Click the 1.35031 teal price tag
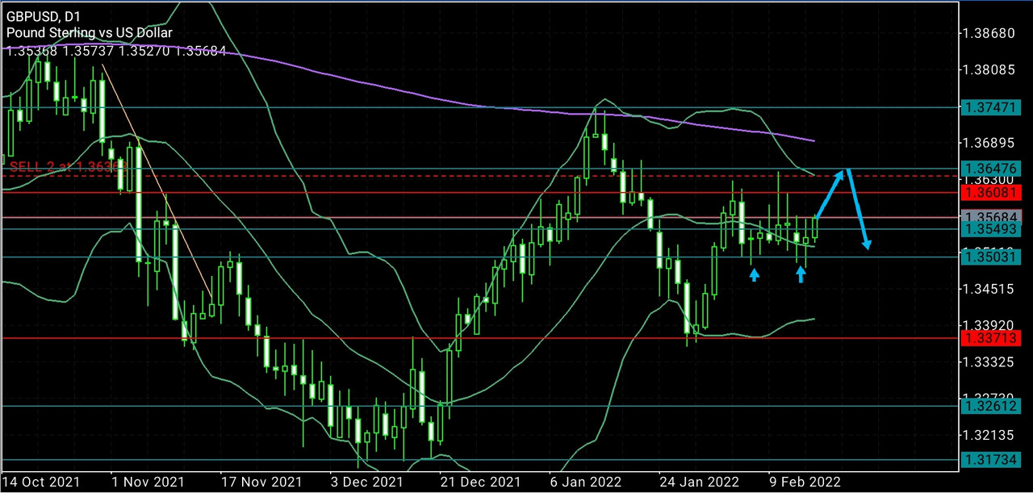 (x=989, y=257)
